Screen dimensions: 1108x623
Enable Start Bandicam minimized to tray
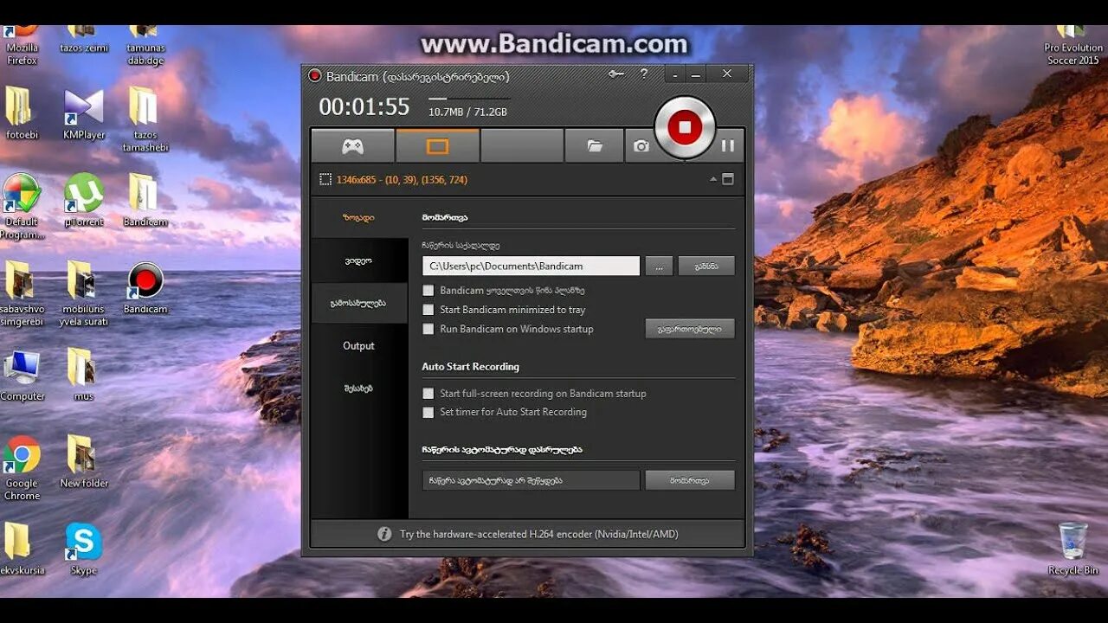[428, 310]
